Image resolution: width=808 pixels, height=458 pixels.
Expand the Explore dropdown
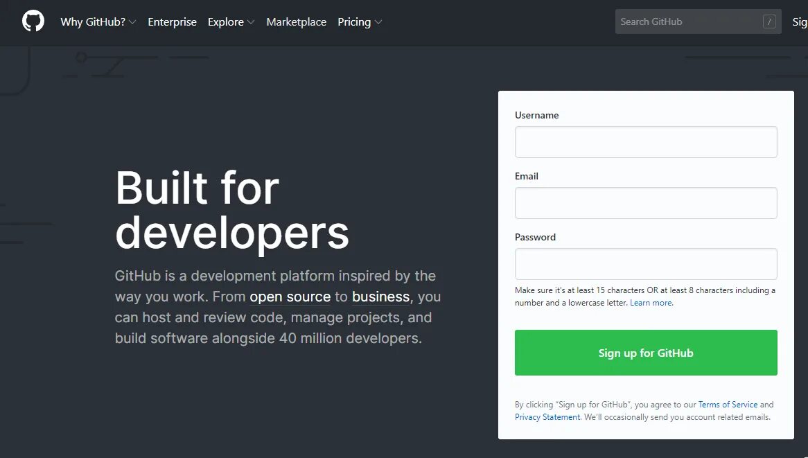click(231, 21)
